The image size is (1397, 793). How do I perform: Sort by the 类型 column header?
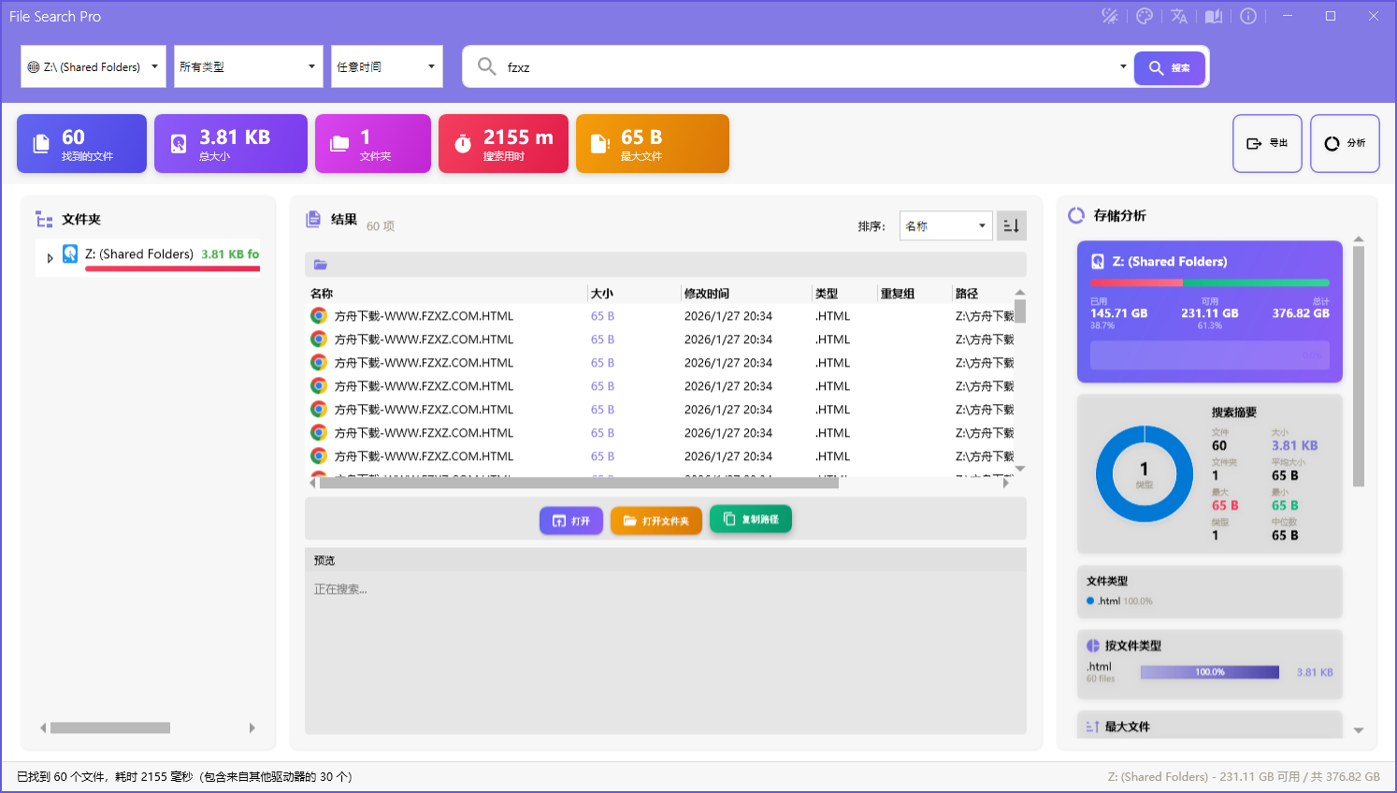pos(844,294)
